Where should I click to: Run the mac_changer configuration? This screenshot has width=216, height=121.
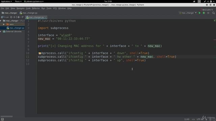199,13
